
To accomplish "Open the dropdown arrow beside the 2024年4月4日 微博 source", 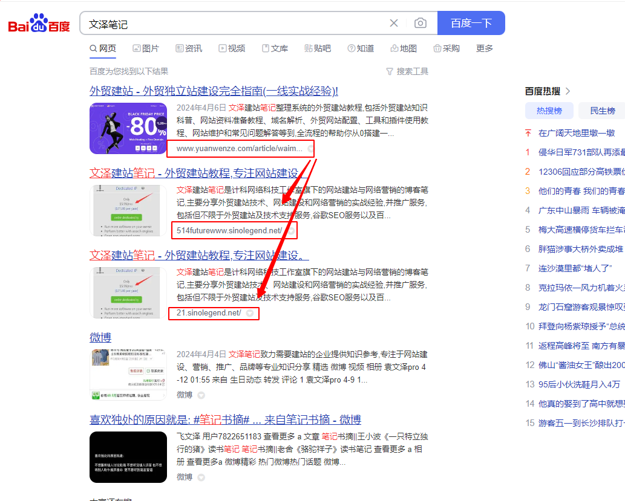I will pos(201,395).
